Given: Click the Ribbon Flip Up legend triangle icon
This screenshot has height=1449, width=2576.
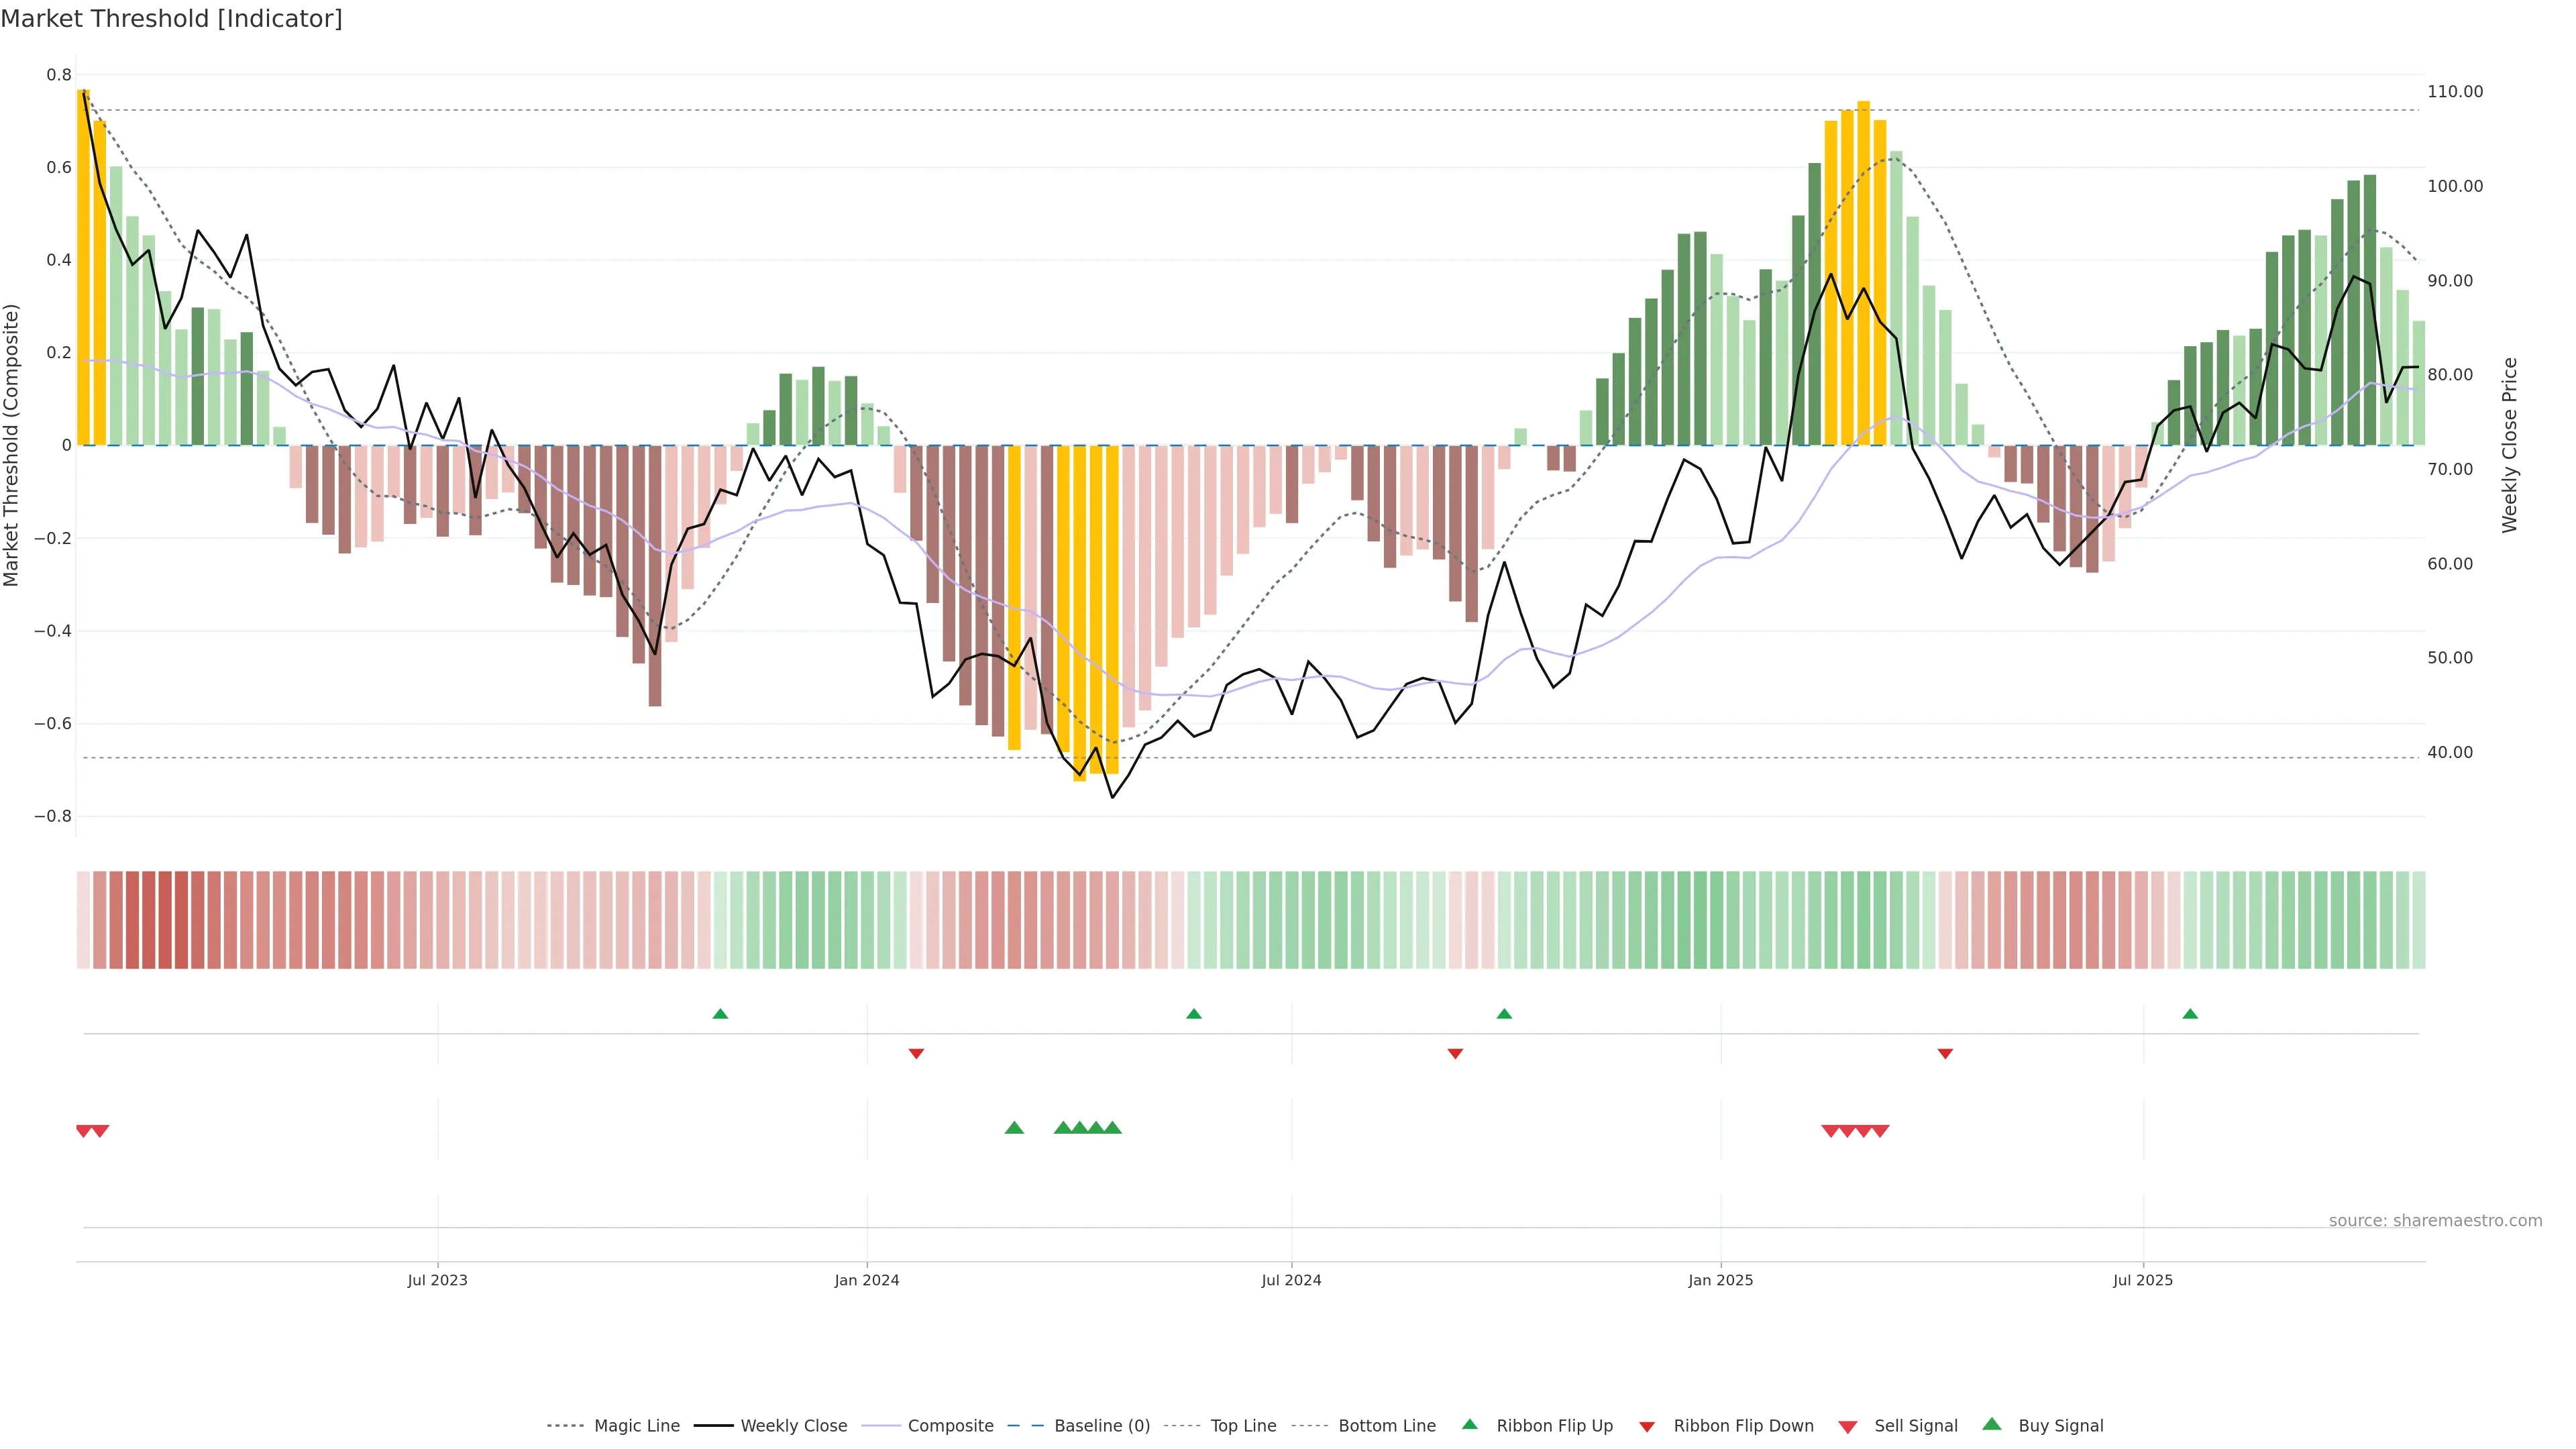Looking at the screenshot, I should click(x=1469, y=1424).
